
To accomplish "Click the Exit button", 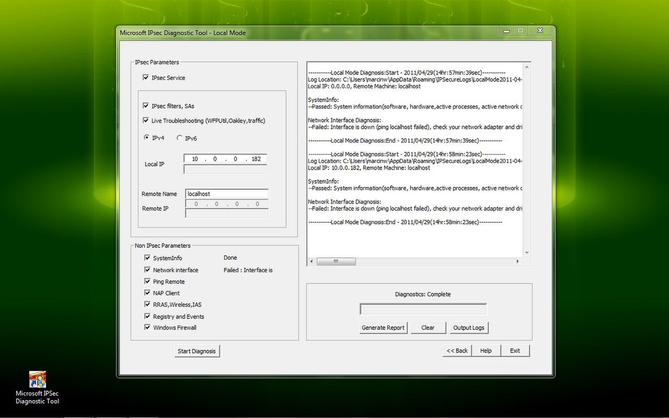I will 515,351.
